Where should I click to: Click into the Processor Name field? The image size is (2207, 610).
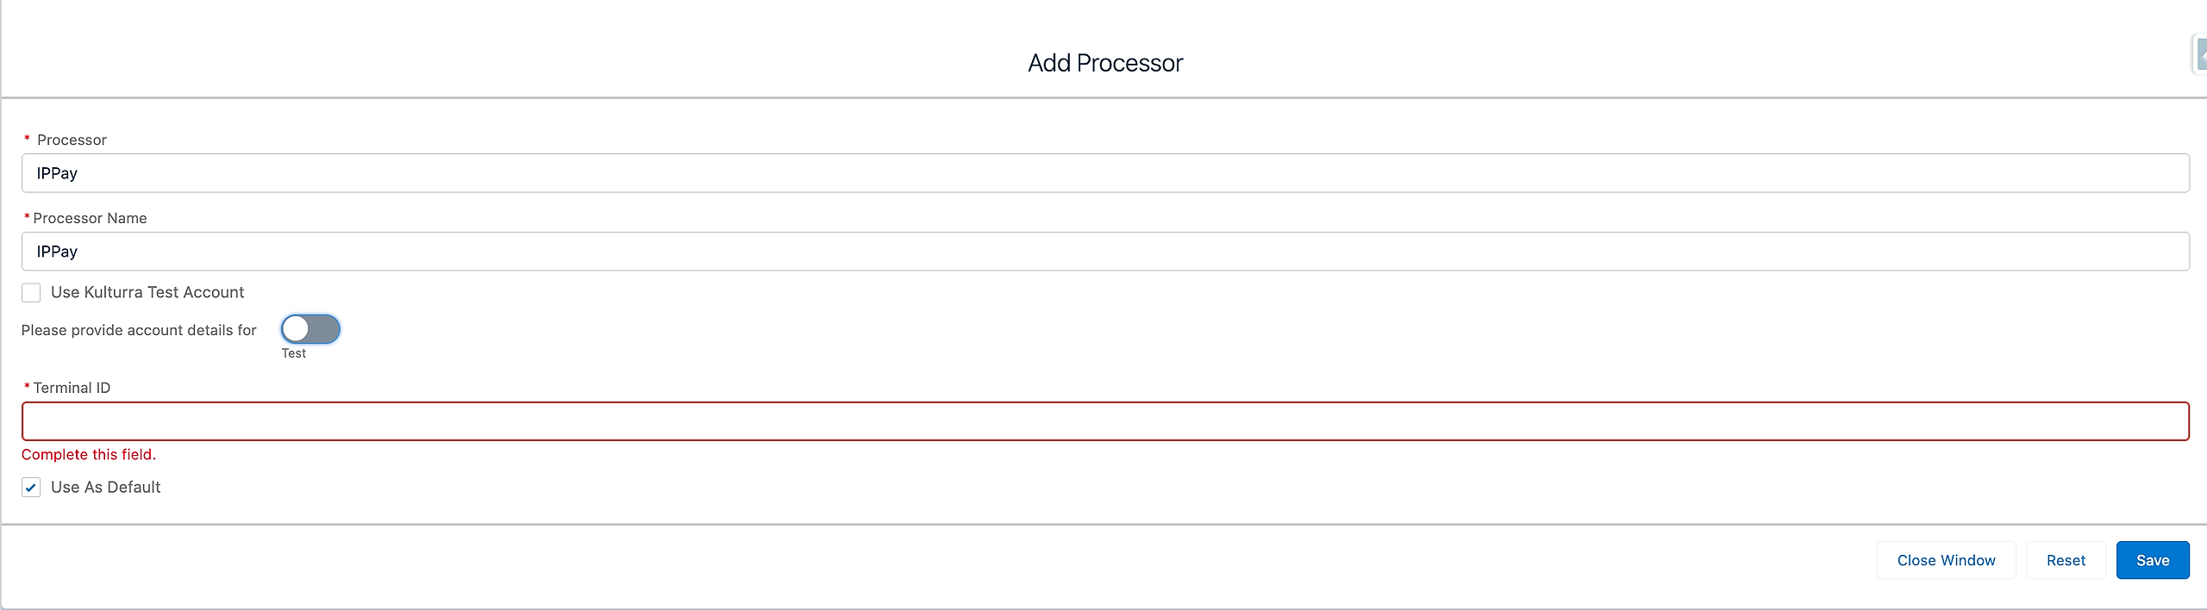click(x=1104, y=252)
